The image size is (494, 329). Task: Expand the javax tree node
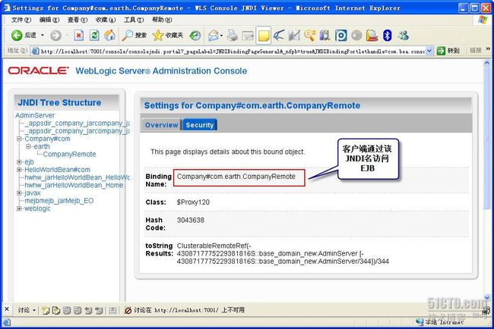(19, 193)
